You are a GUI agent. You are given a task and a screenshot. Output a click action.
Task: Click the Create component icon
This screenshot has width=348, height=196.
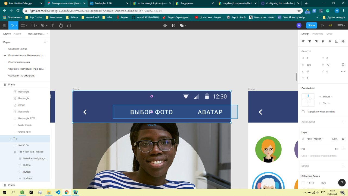165,25
